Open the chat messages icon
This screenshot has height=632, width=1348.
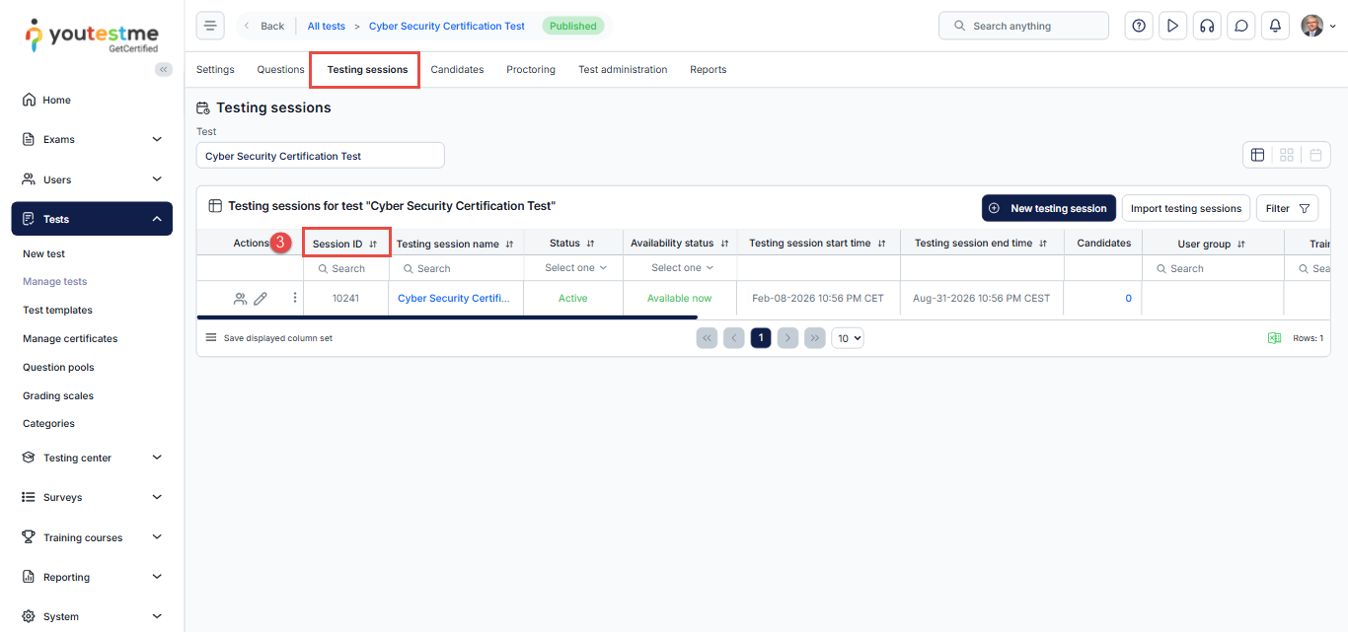[1241, 26]
